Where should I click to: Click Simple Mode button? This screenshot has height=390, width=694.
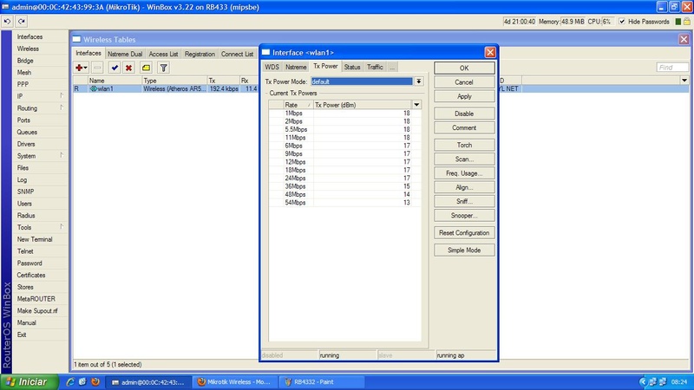[464, 250]
